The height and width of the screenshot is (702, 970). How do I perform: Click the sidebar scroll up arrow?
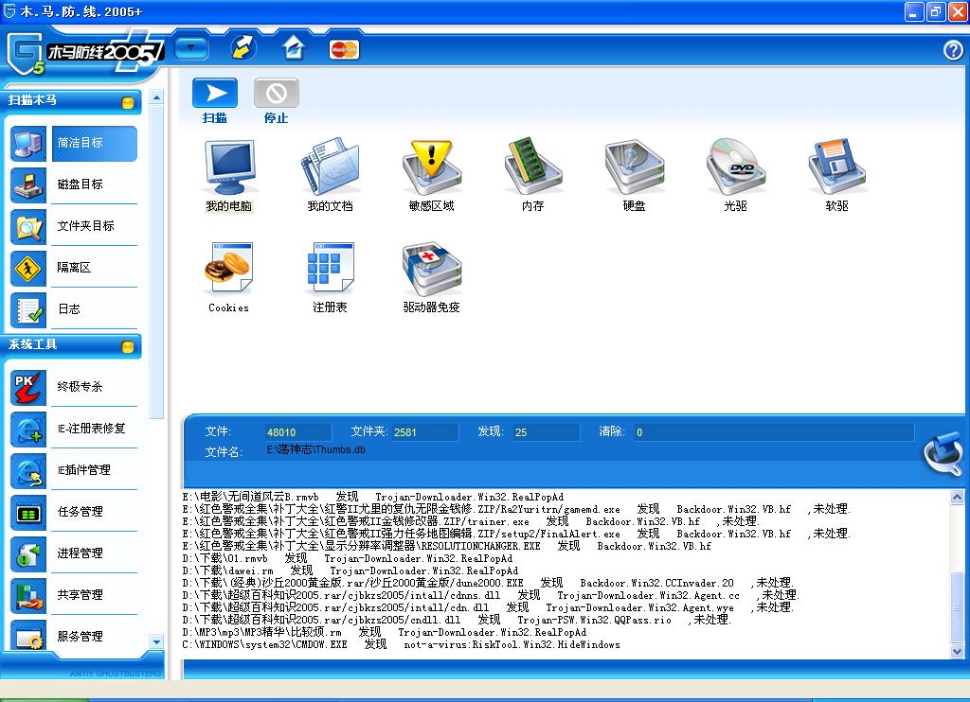(x=156, y=97)
